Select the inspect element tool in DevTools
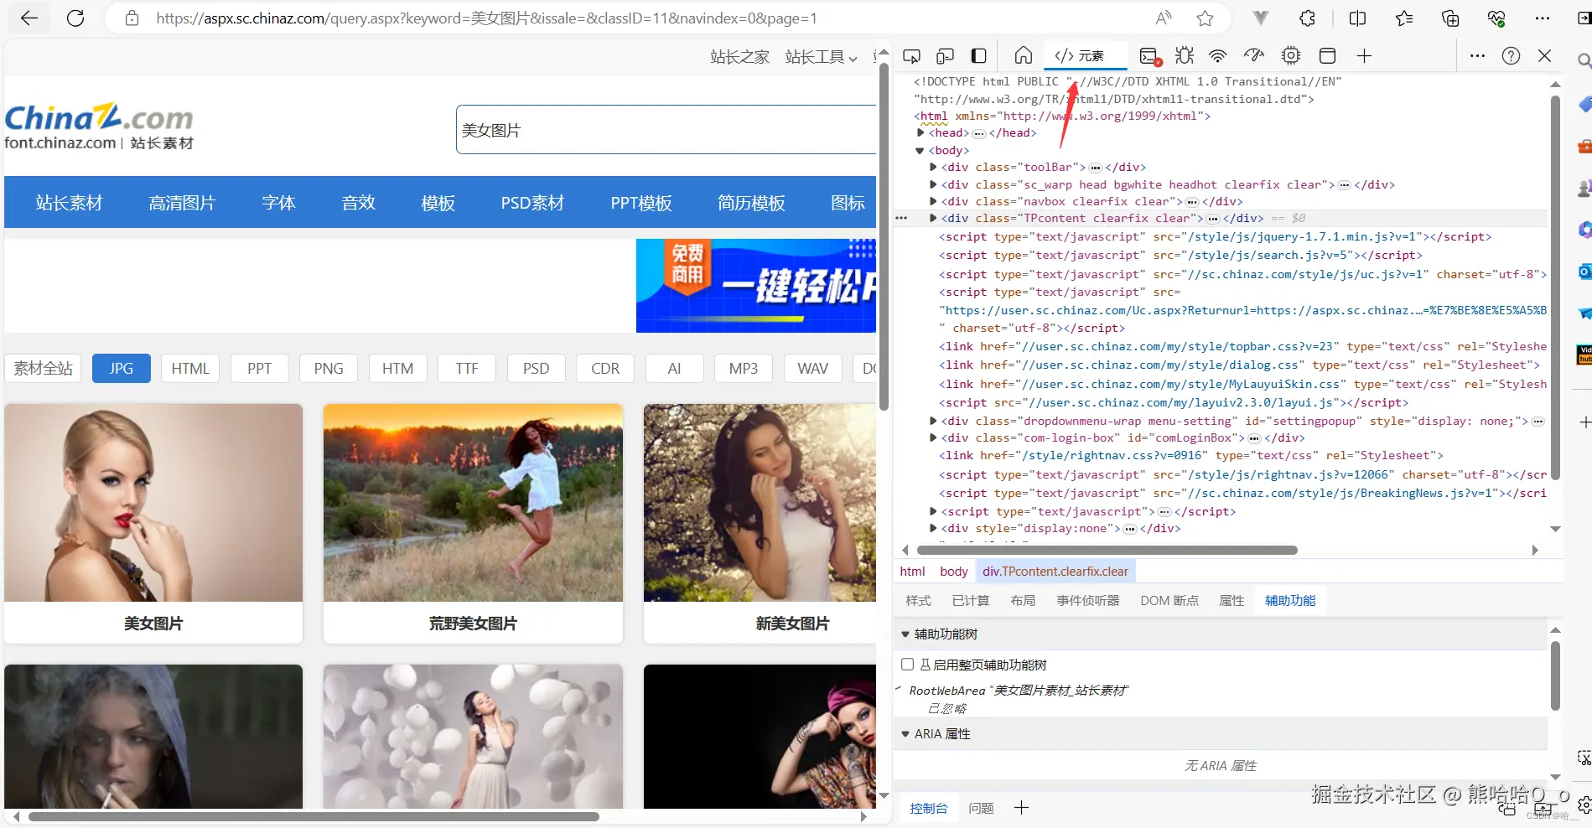This screenshot has width=1592, height=828. click(911, 55)
